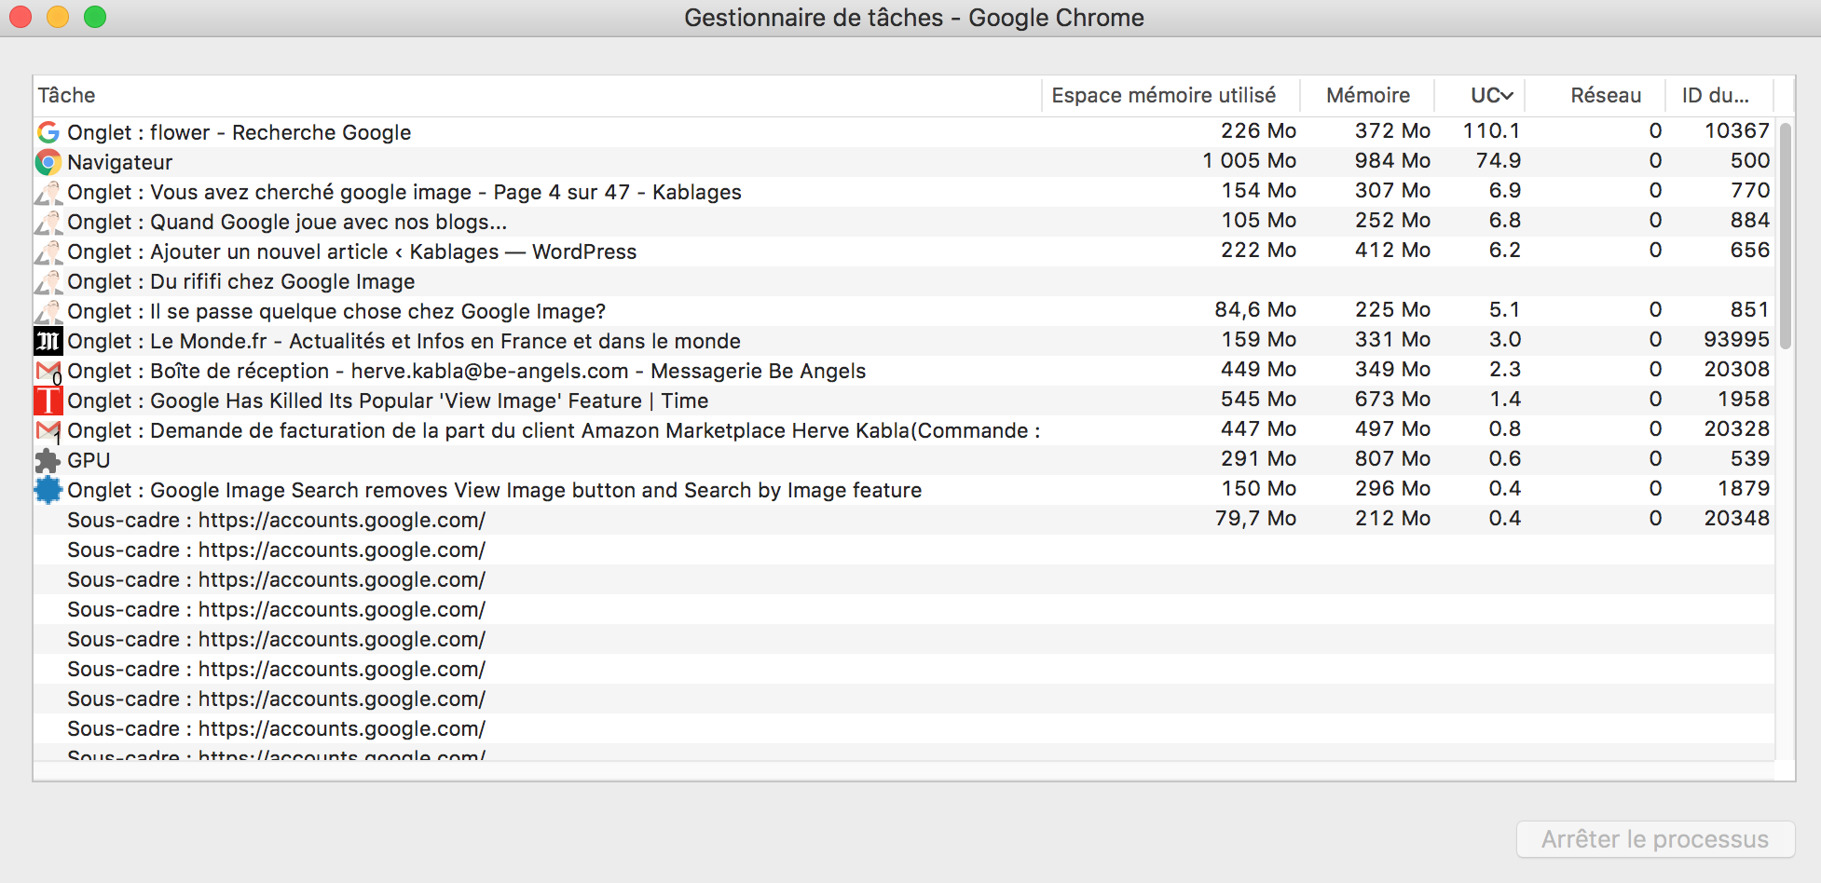This screenshot has width=1821, height=883.
Task: Click process ID '20308' on Boîte de réception row
Action: 1737,369
